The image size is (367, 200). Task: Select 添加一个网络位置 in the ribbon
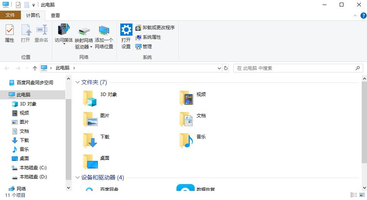point(104,37)
